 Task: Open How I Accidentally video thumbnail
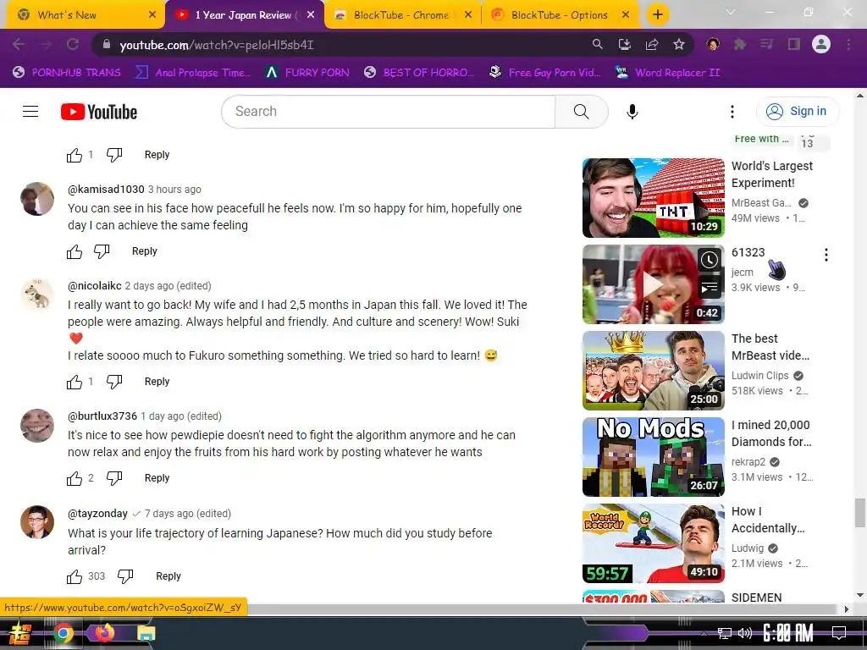pyautogui.click(x=653, y=543)
